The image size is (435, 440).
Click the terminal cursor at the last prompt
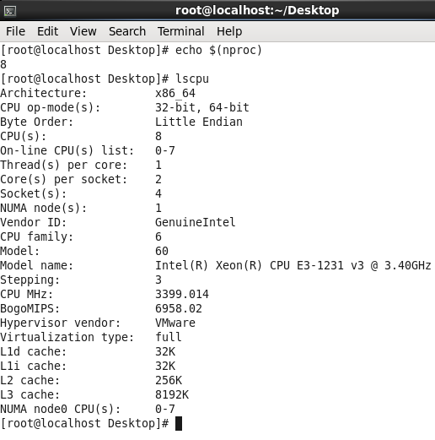[x=179, y=424]
